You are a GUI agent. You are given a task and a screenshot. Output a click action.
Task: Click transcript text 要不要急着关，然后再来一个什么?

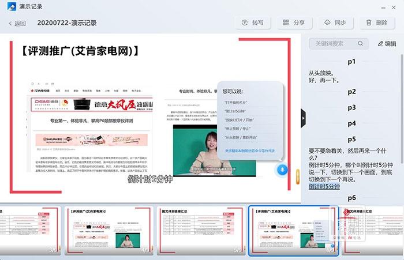pyautogui.click(x=347, y=154)
